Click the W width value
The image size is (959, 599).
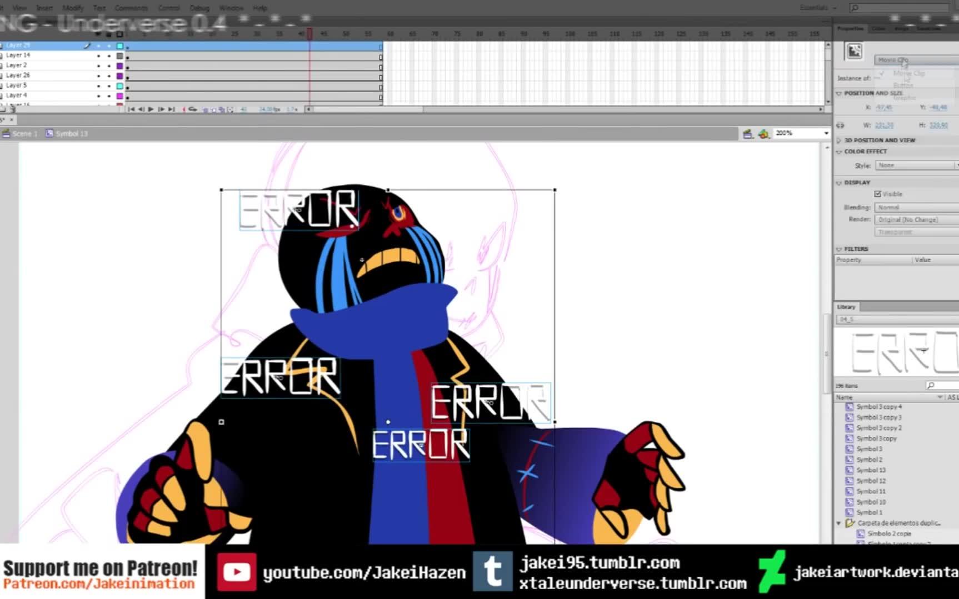pyautogui.click(x=884, y=125)
